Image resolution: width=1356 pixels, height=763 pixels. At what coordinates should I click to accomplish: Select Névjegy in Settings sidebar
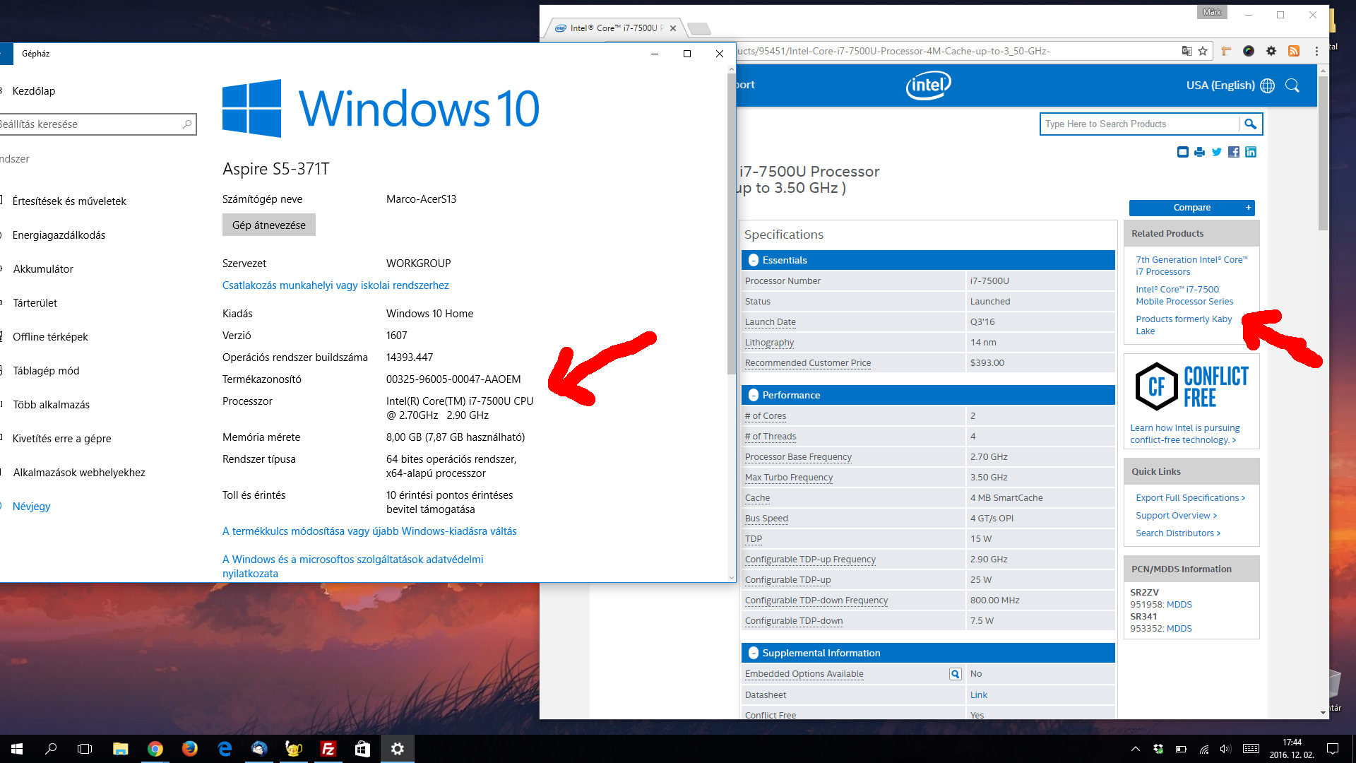click(x=32, y=507)
